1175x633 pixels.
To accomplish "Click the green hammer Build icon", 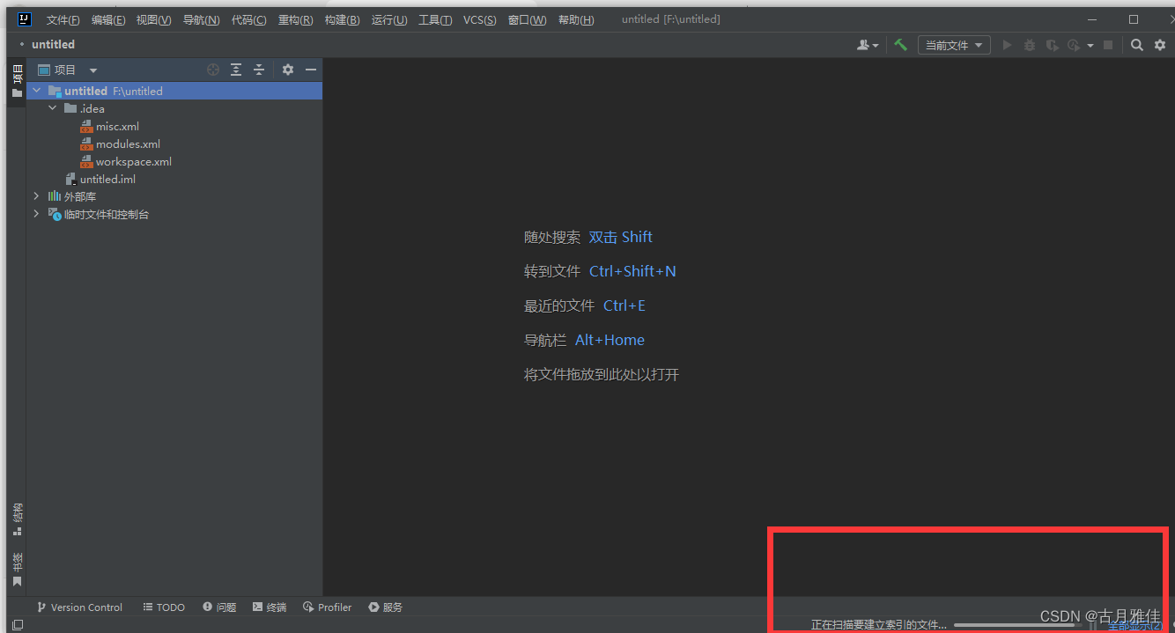I will click(x=900, y=44).
